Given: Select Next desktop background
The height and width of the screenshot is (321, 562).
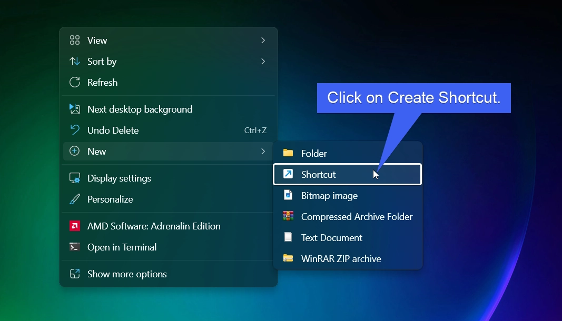Looking at the screenshot, I should click(168, 109).
